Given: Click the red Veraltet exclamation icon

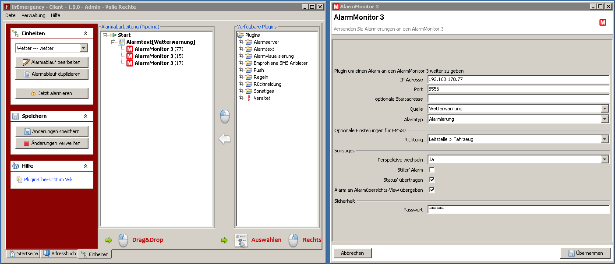Looking at the screenshot, I should [249, 98].
